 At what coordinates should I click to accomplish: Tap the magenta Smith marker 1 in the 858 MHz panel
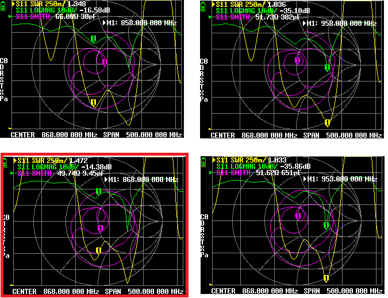105,62
